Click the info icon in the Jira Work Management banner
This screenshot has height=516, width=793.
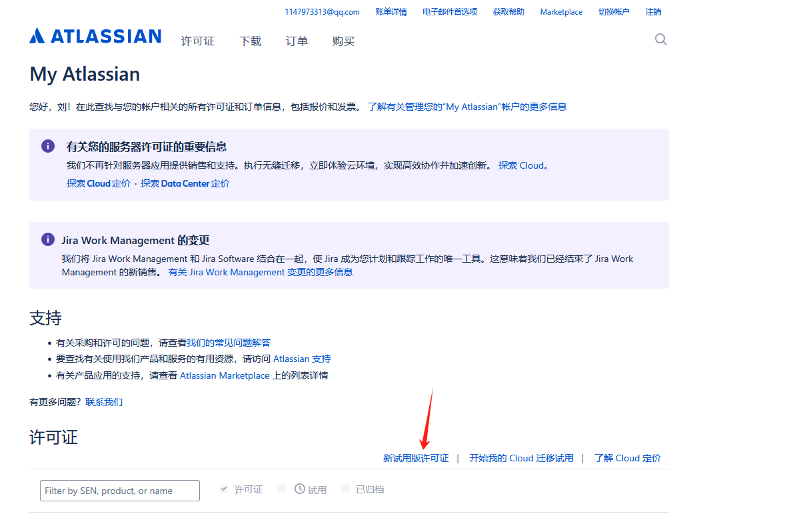point(47,239)
